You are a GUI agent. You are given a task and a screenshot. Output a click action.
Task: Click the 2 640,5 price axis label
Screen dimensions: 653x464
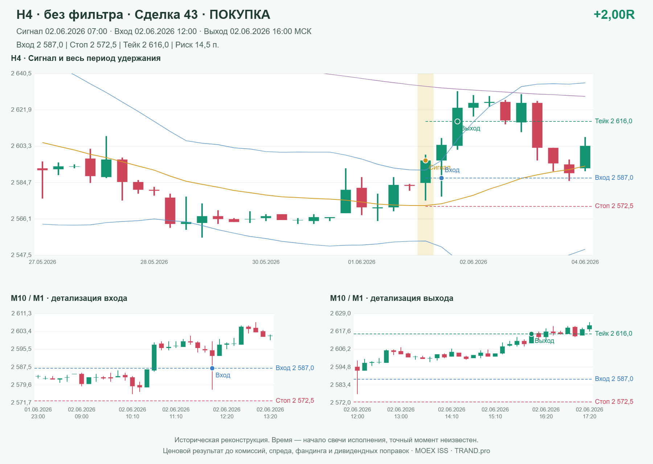click(x=21, y=74)
